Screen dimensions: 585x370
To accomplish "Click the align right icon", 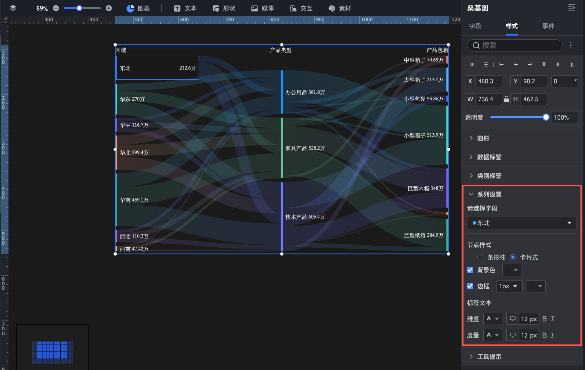I will coord(530,64).
